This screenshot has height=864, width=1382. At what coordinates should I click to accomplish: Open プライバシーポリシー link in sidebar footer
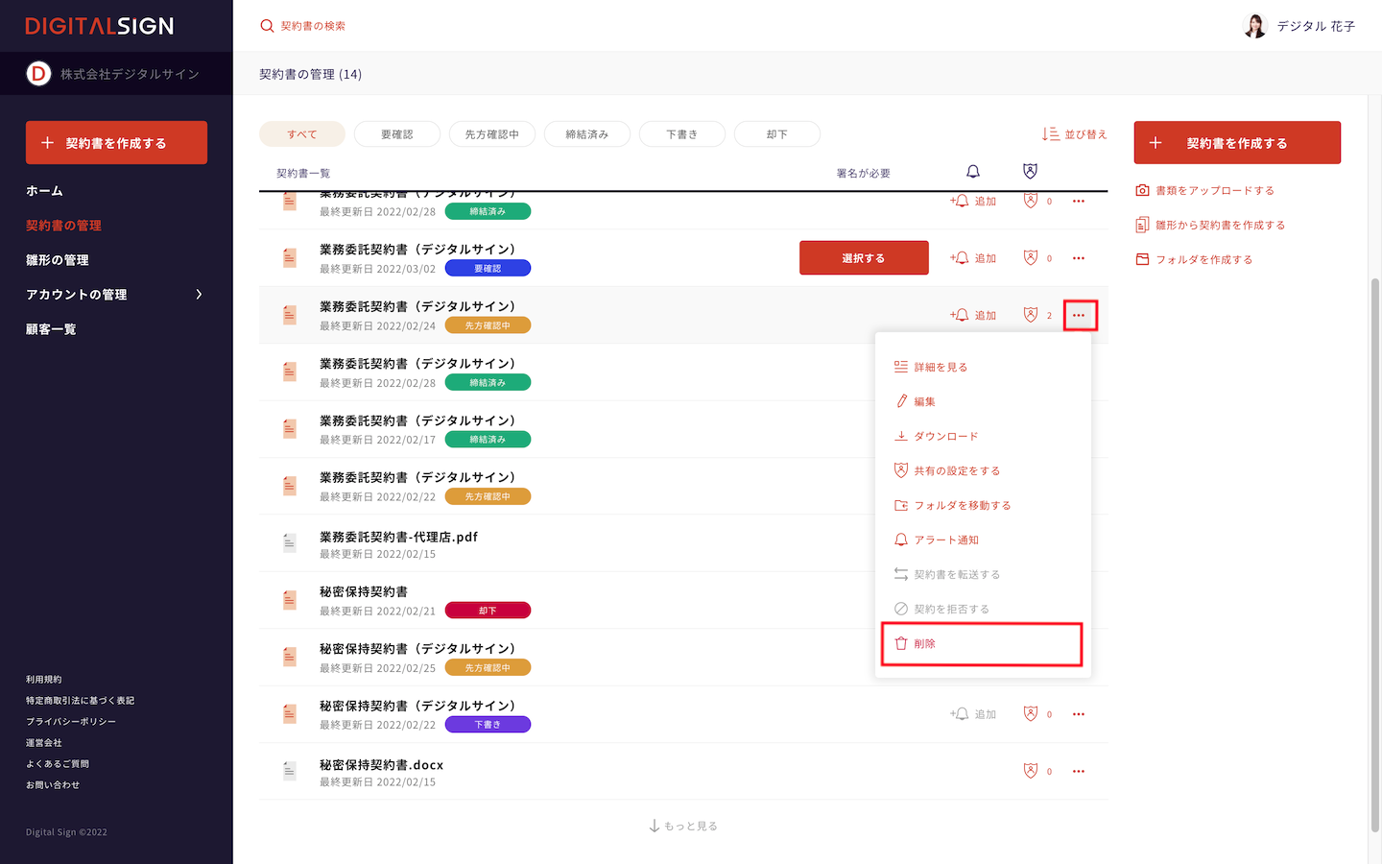coord(71,722)
